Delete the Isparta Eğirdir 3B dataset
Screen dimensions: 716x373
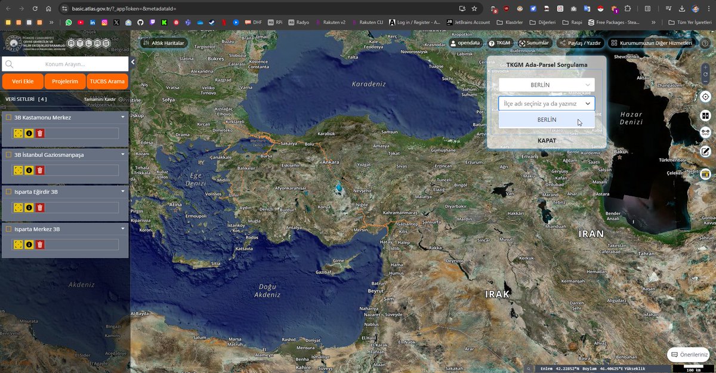[x=40, y=207]
